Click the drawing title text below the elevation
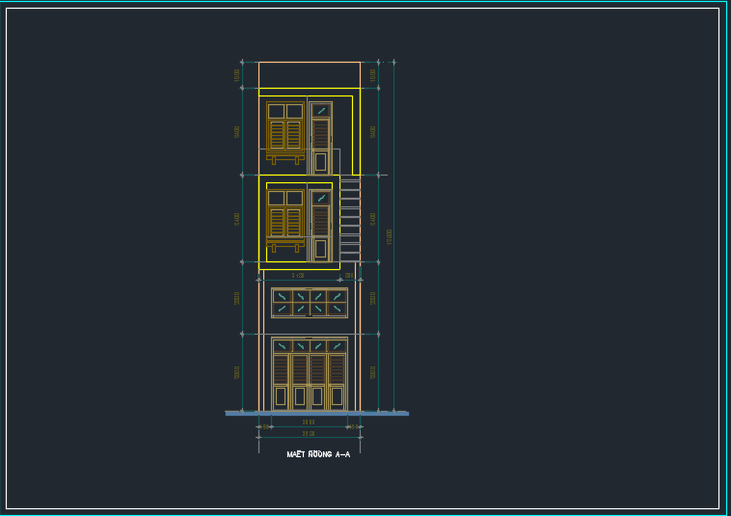Viewport: 731px width, 516px height. point(317,454)
